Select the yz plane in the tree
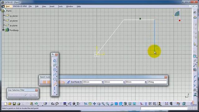 click(14, 21)
